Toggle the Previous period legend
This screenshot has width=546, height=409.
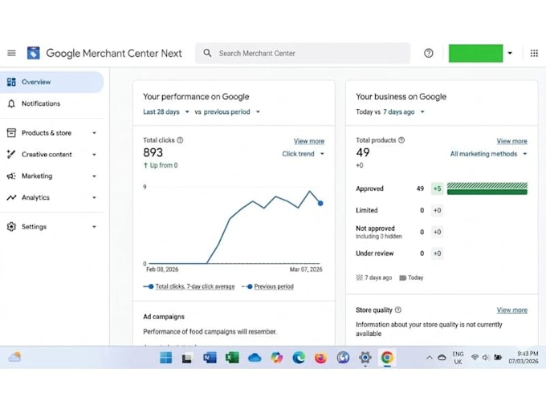coord(267,286)
